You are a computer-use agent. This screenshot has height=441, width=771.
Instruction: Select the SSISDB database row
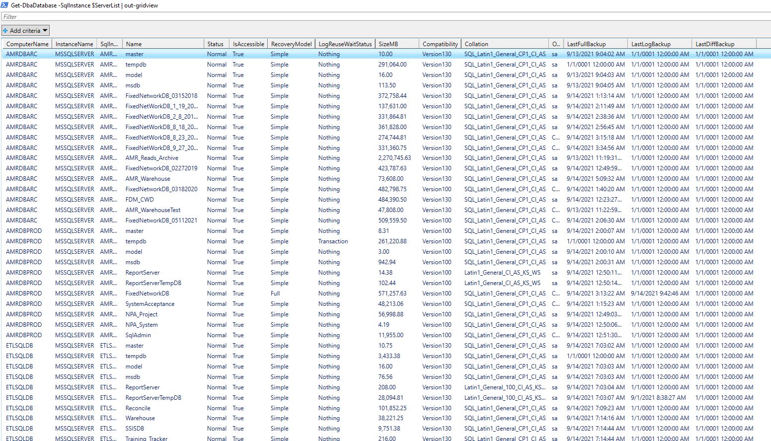click(135, 429)
